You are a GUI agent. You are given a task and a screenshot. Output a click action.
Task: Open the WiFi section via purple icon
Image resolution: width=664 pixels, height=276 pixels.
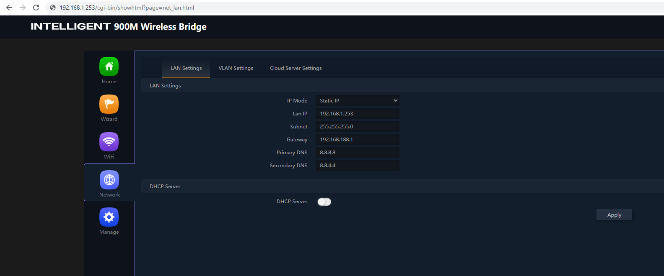tap(109, 142)
